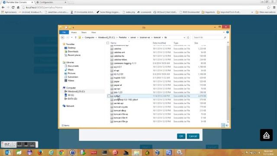
Task: Select the jasper jar file
Action: (116, 81)
